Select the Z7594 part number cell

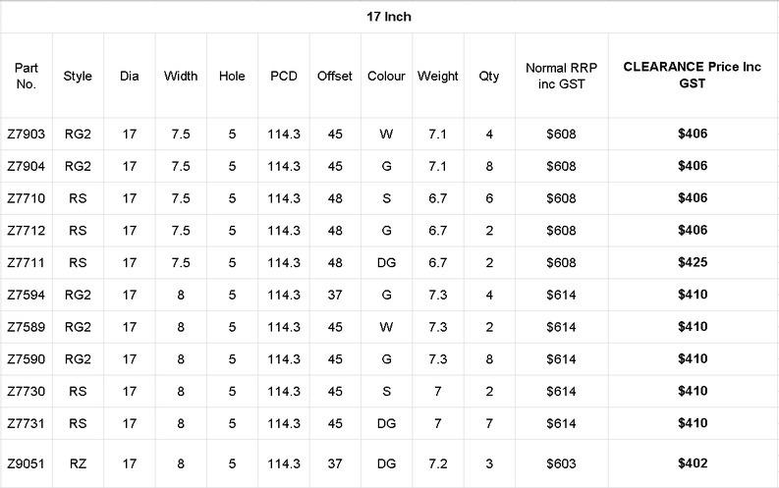pyautogui.click(x=27, y=295)
